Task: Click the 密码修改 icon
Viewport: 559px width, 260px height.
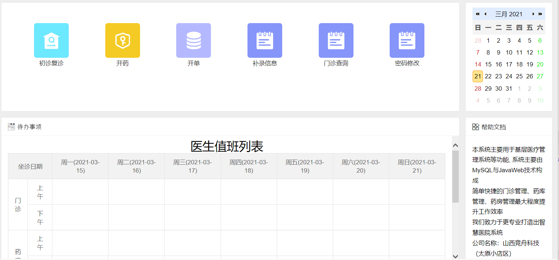Action: [x=407, y=40]
